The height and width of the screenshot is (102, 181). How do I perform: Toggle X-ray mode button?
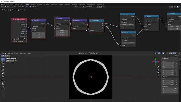(167, 53)
